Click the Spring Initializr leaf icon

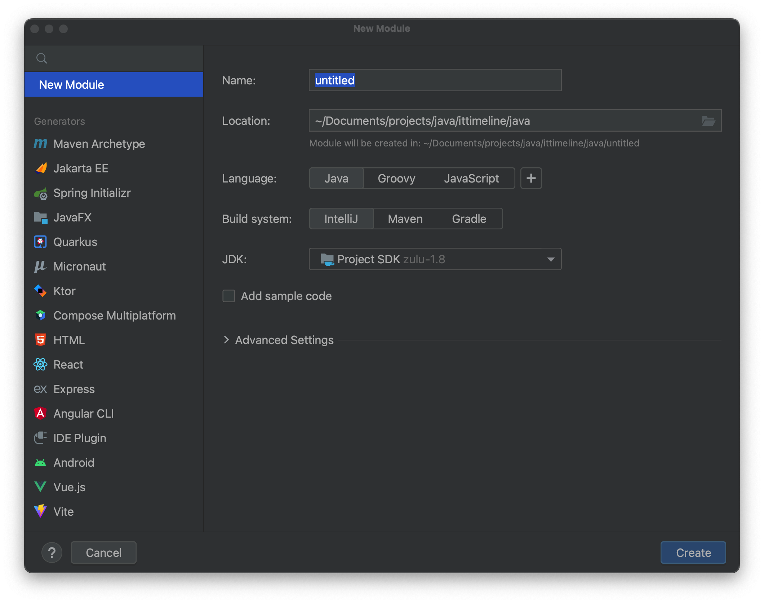41,194
